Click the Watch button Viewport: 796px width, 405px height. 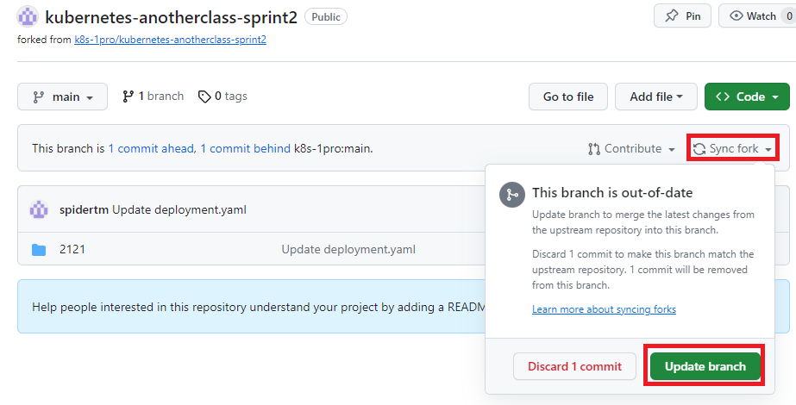pos(757,16)
